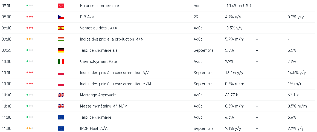Open the Unemployment Rate event
Viewport: 317px width, 132px height.
[x=98, y=62]
